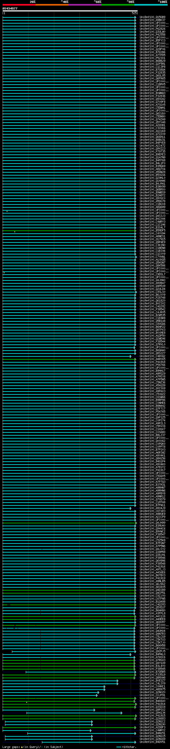
Task: Select the UniRef100_Q9XG42 label
Action: (x=152, y=99)
